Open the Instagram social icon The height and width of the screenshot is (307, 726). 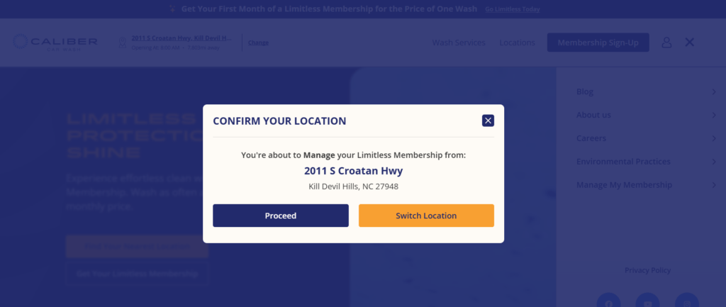pos(687,302)
